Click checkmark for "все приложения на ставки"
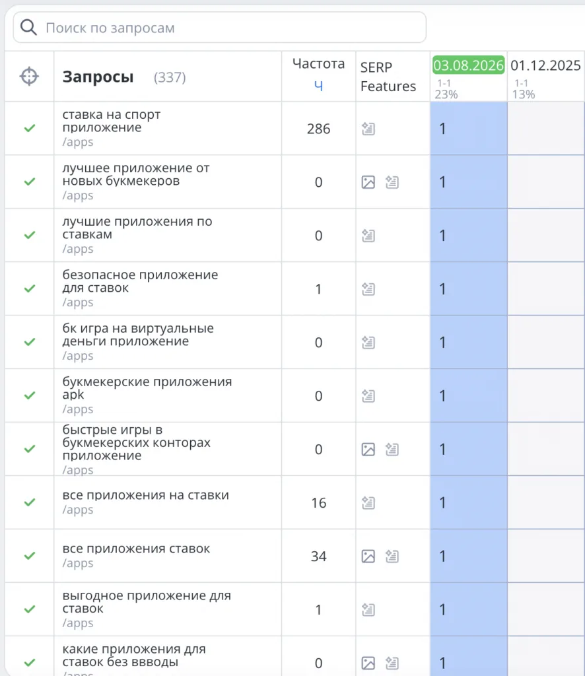Image resolution: width=585 pixels, height=676 pixels. point(30,502)
